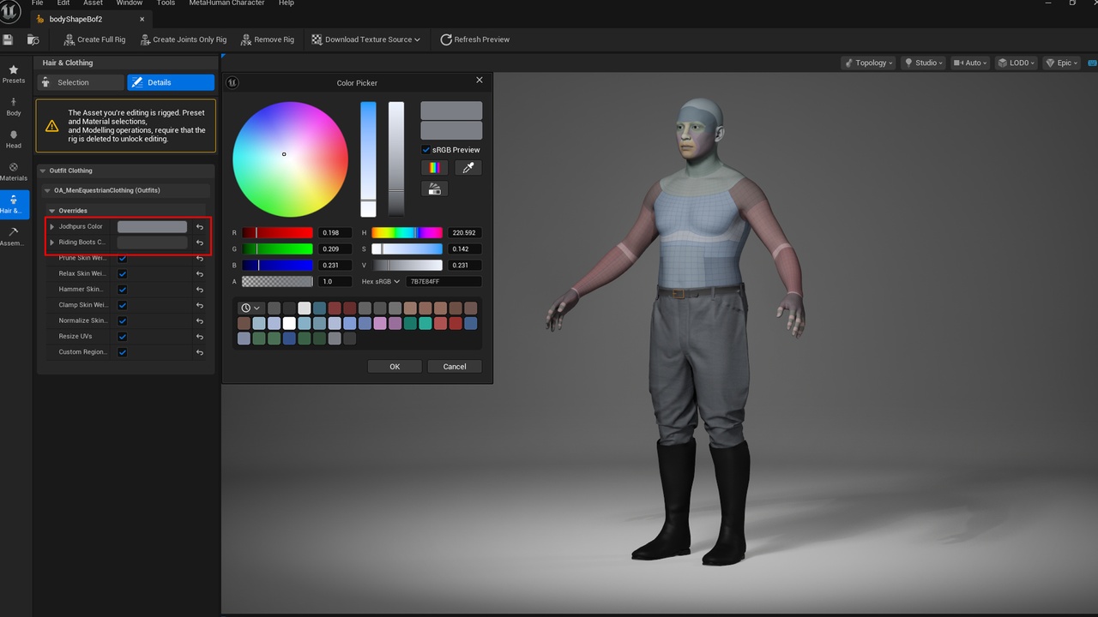Screen dimensions: 1098x617
Task: Click the hue H gradient slider
Action: [x=407, y=232]
